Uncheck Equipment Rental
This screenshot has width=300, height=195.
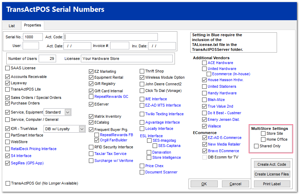click(x=91, y=77)
